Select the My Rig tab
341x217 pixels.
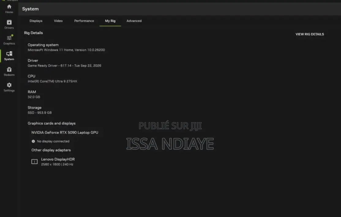(x=110, y=21)
